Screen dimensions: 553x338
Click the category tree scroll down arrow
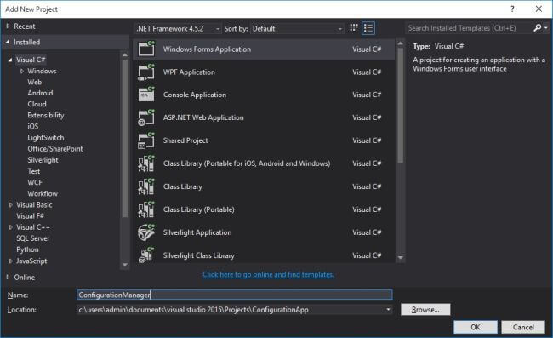pos(125,265)
